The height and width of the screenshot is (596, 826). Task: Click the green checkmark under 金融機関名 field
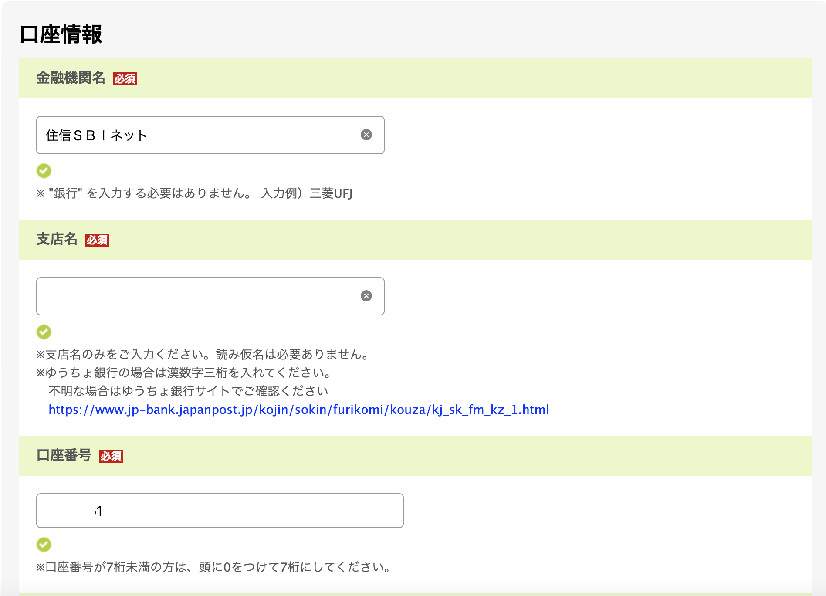[x=44, y=171]
